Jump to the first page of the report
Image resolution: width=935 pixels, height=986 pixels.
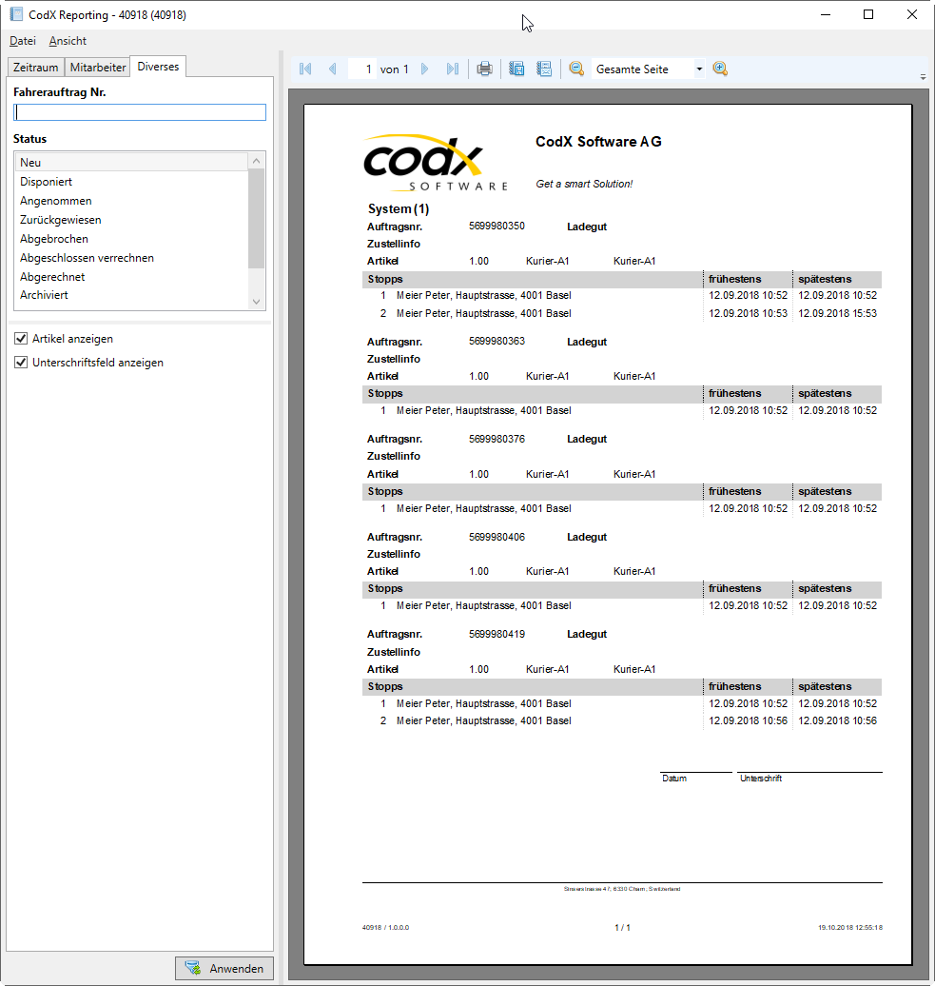point(304,69)
